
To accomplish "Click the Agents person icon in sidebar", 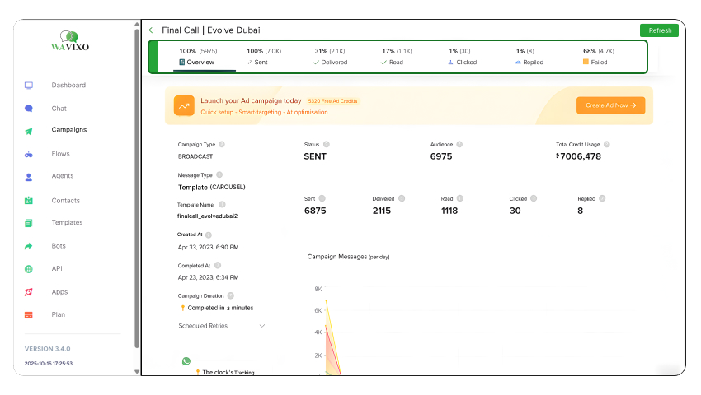I will tap(29, 176).
